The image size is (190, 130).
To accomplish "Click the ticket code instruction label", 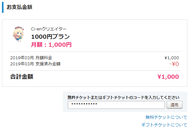I will coord(123,97).
